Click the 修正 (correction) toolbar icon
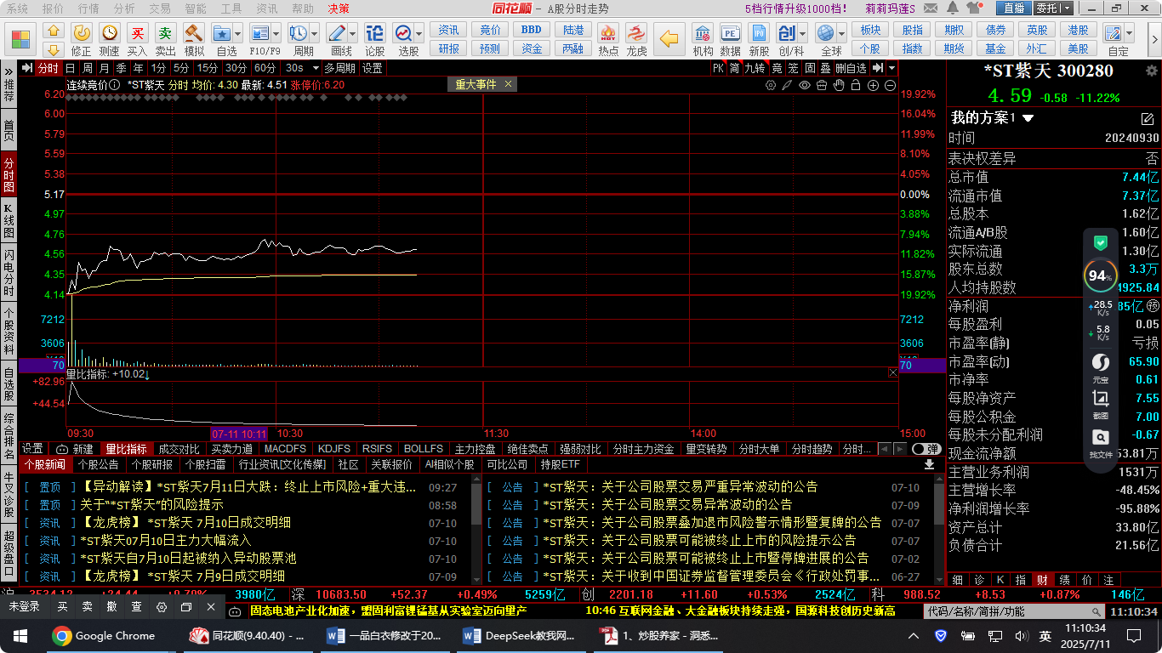The image size is (1162, 653). pyautogui.click(x=82, y=33)
